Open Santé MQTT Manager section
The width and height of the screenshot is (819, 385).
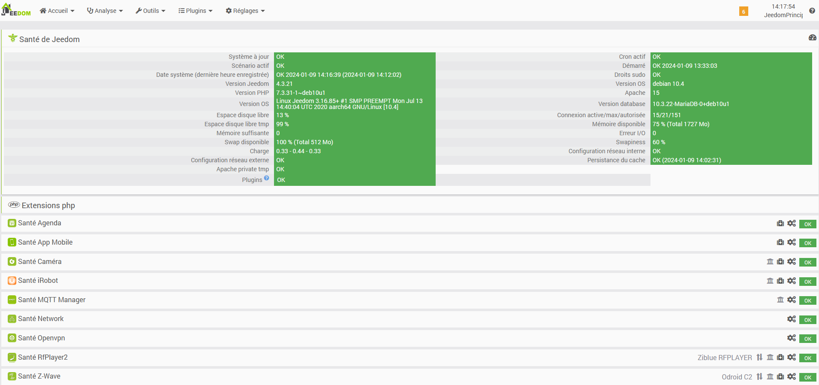click(51, 300)
